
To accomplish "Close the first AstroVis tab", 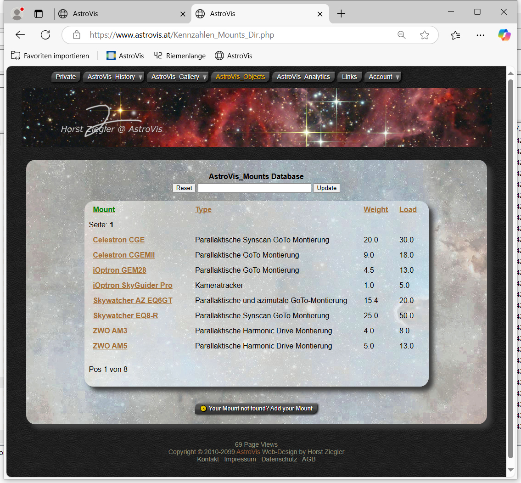I will pyautogui.click(x=183, y=14).
